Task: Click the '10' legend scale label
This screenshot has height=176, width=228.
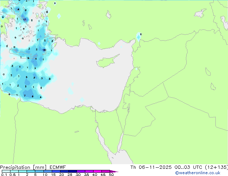Action: pos(45,175)
